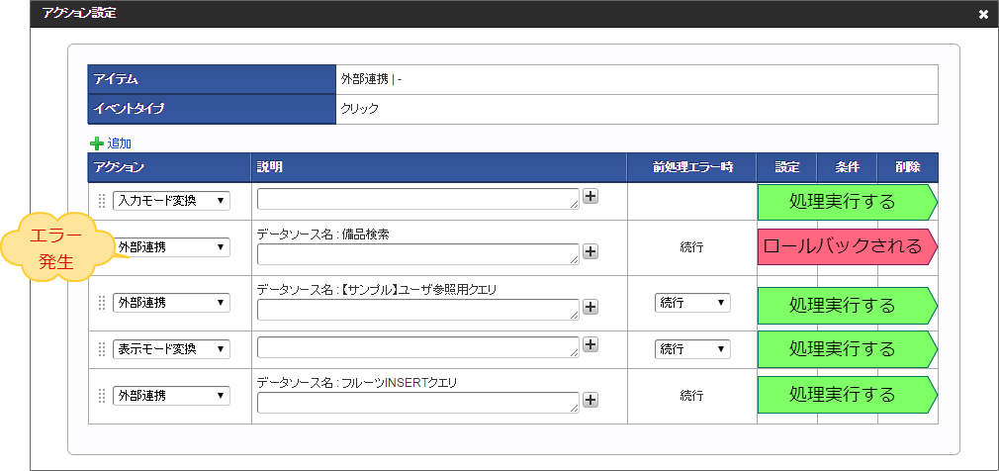Click plus button in ユーザ参照用クエリ row
Viewport: 999px width, 471px height.
click(590, 307)
